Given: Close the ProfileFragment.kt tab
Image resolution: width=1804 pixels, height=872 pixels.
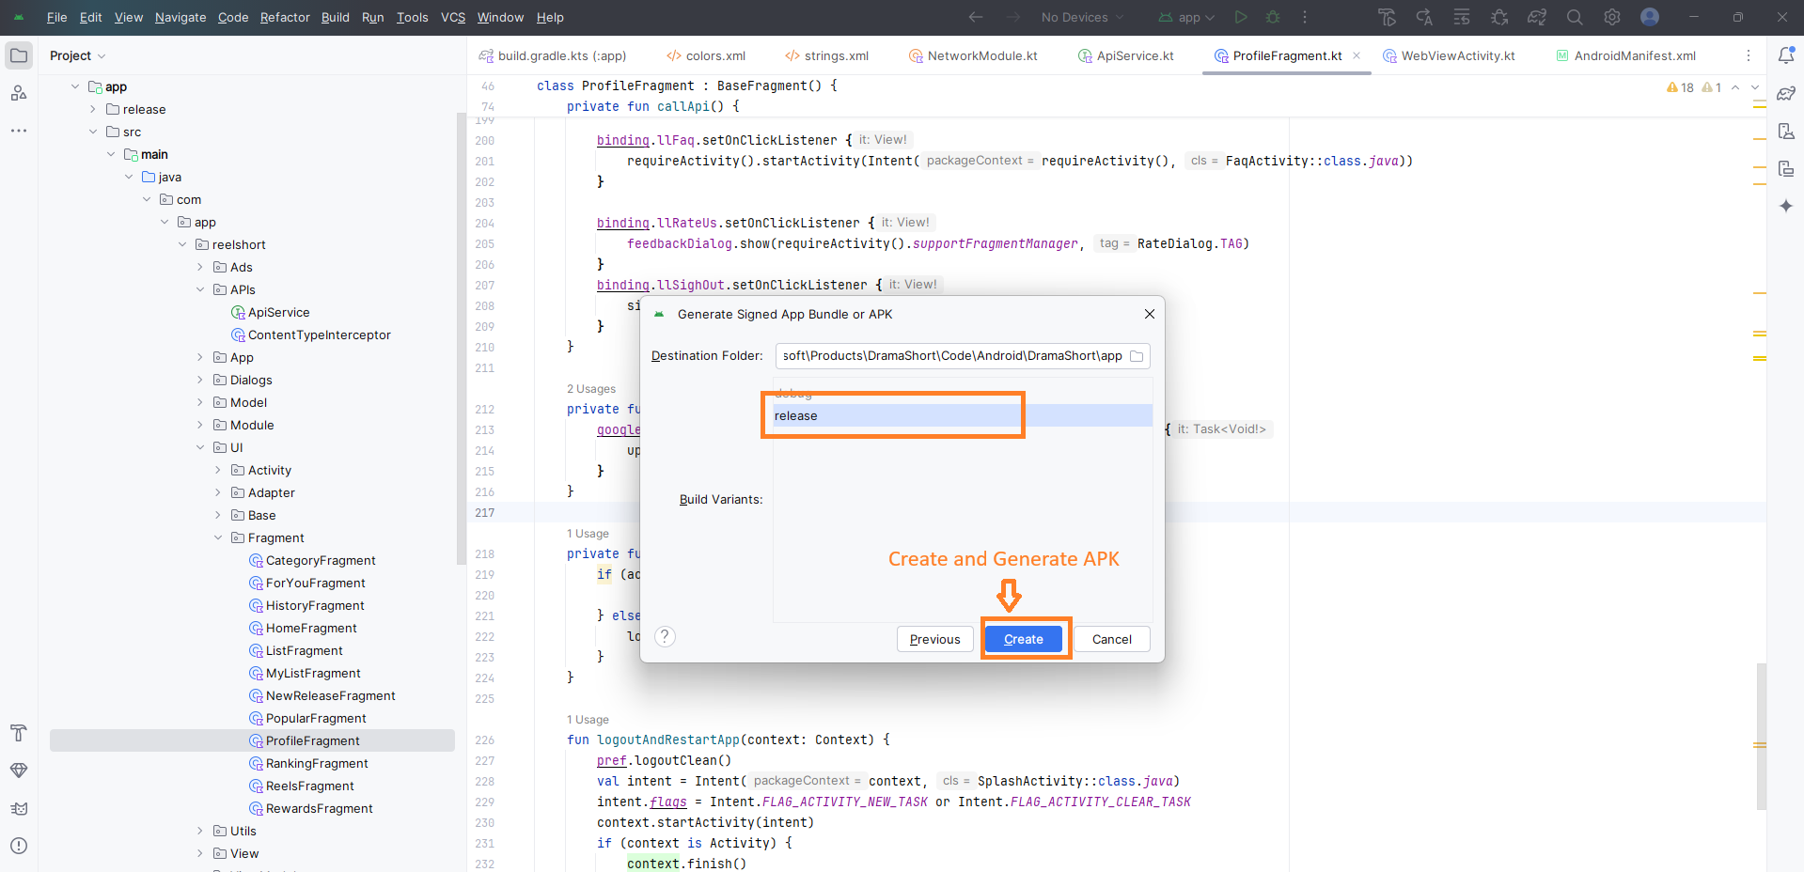Looking at the screenshot, I should pyautogui.click(x=1357, y=55).
